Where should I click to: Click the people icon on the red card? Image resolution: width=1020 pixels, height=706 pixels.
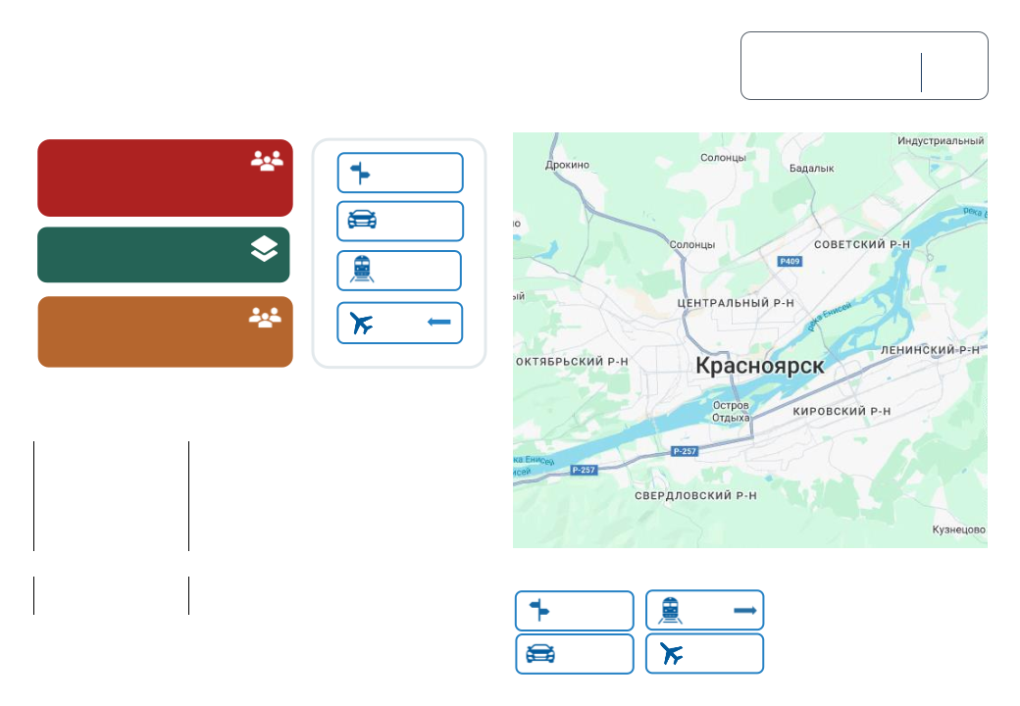coord(266,162)
